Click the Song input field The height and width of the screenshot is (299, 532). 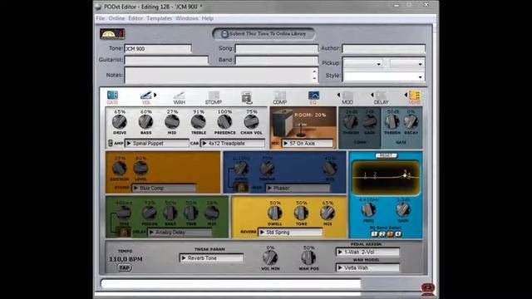click(277, 49)
